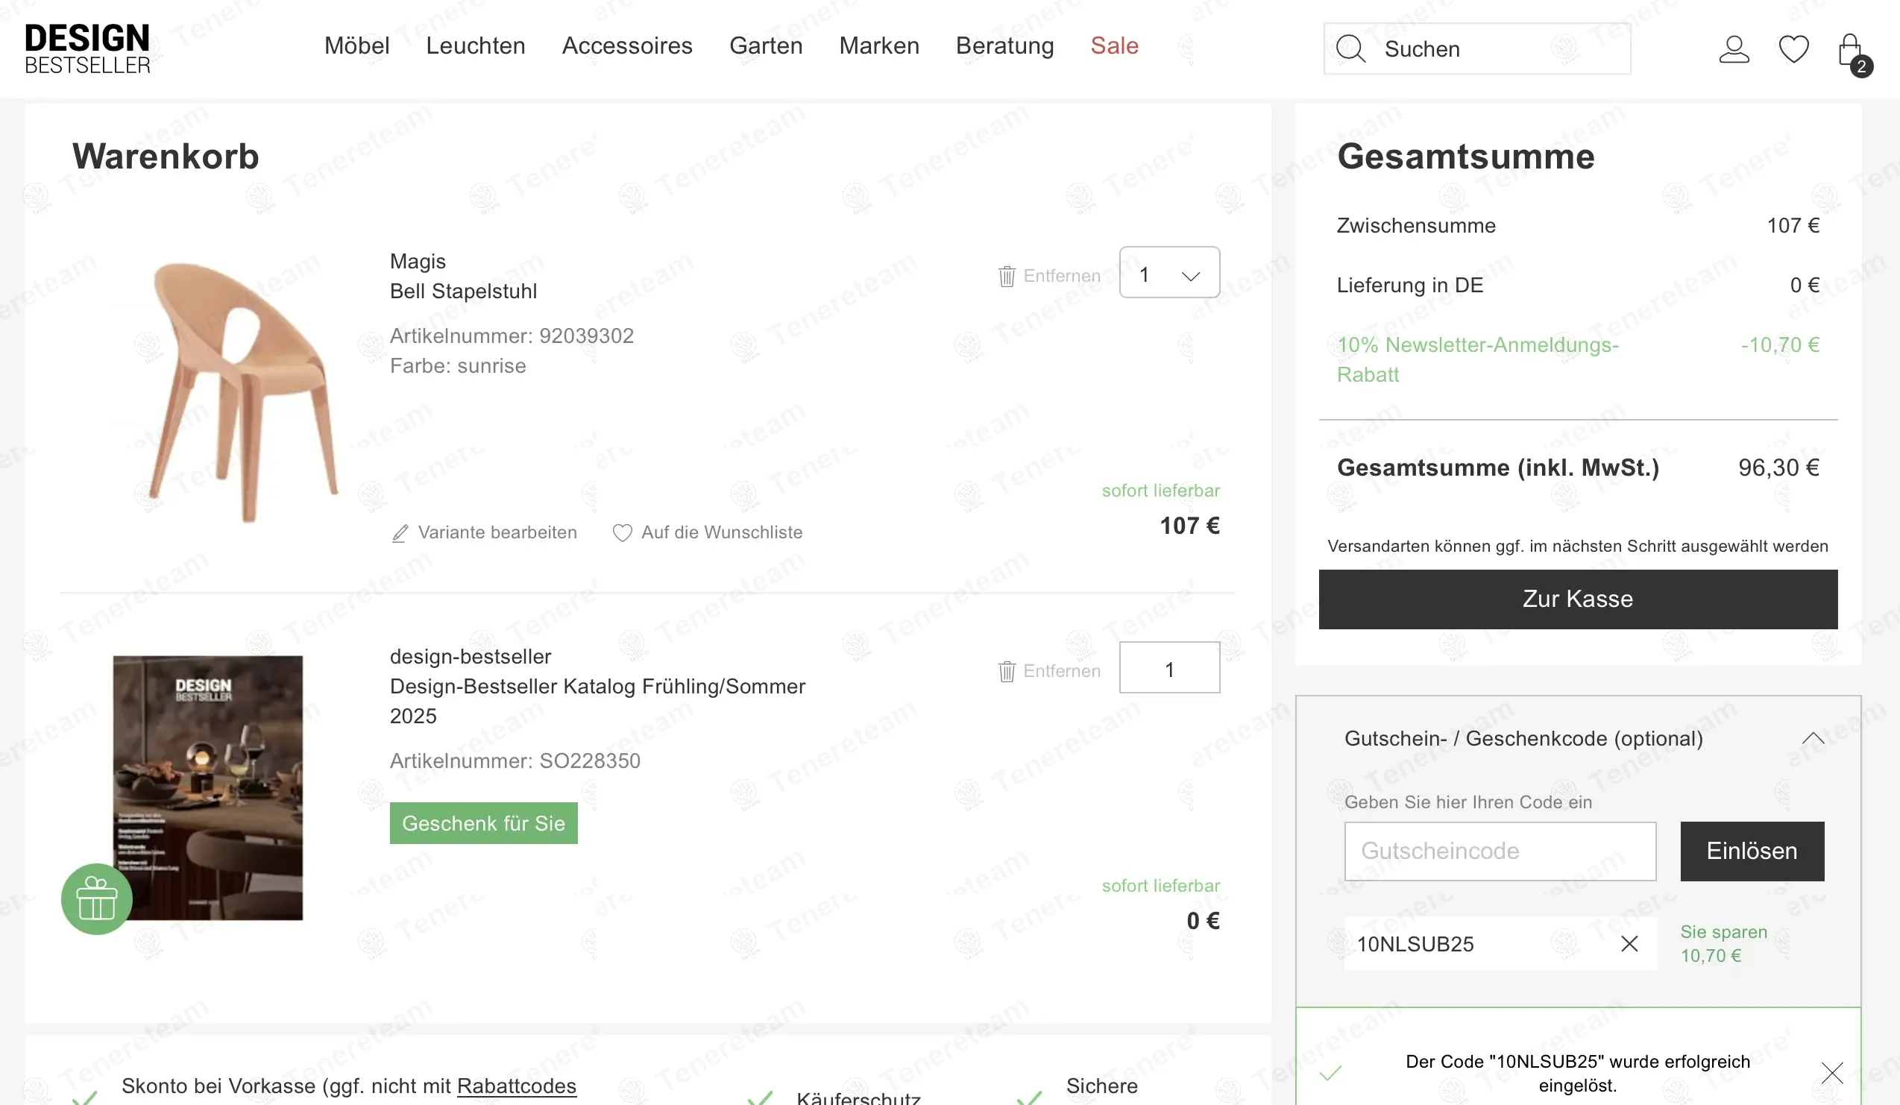Click the catalog cover thumbnail
Screen dimensions: 1900x1105
point(208,787)
